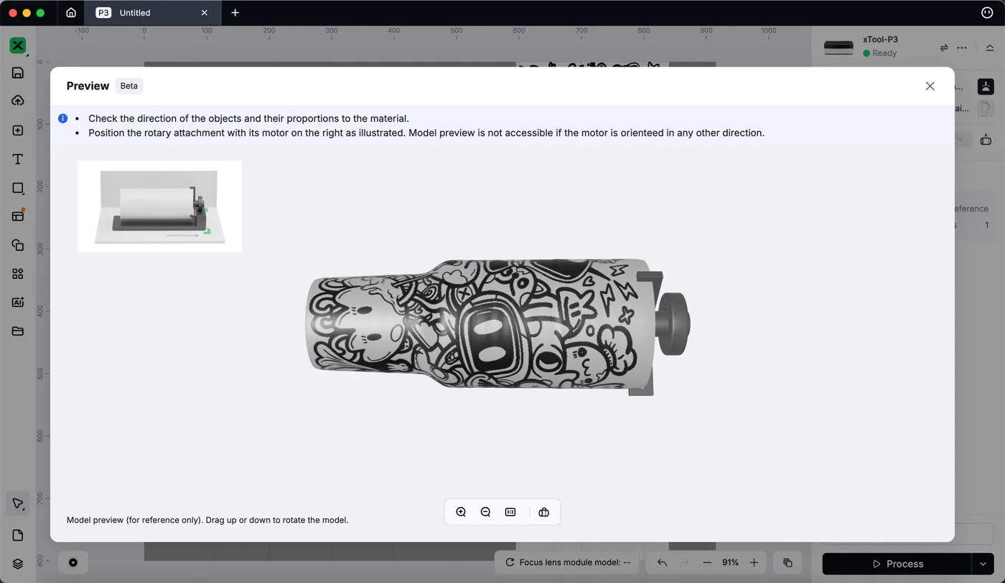Click the combine shapes icon
Screen dimensions: 1005x583
pyautogui.click(x=18, y=245)
